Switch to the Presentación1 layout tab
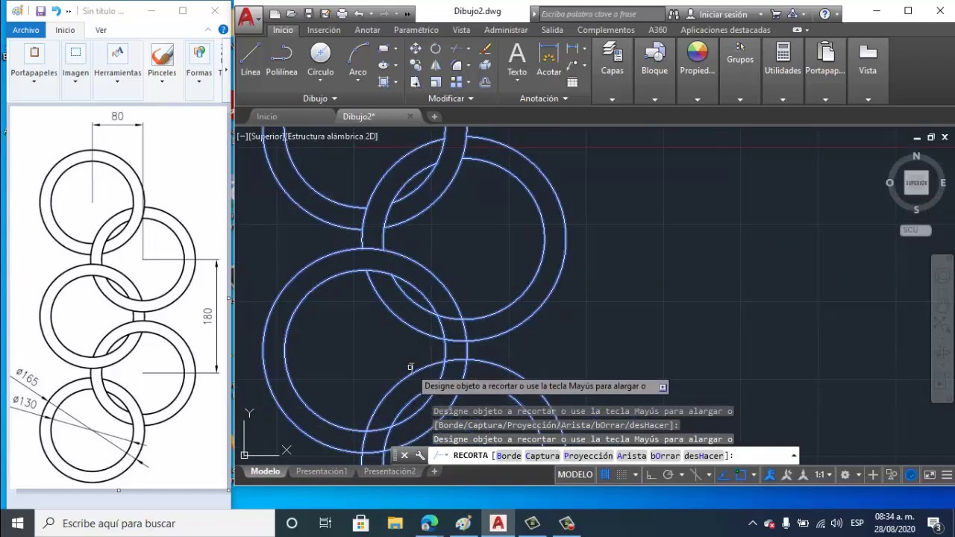The image size is (955, 537). tap(322, 471)
